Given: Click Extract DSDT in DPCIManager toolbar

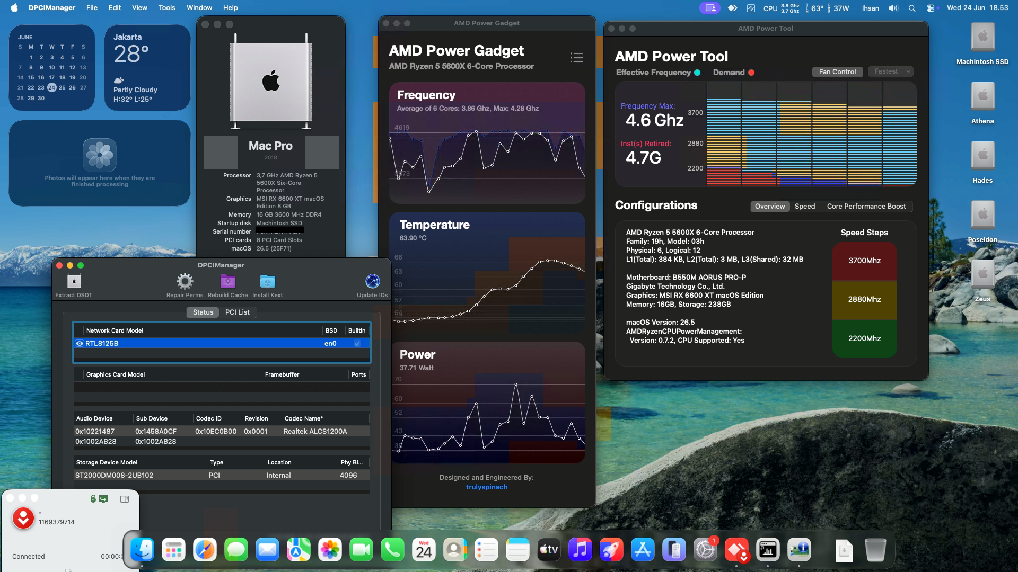Looking at the screenshot, I should point(74,285).
